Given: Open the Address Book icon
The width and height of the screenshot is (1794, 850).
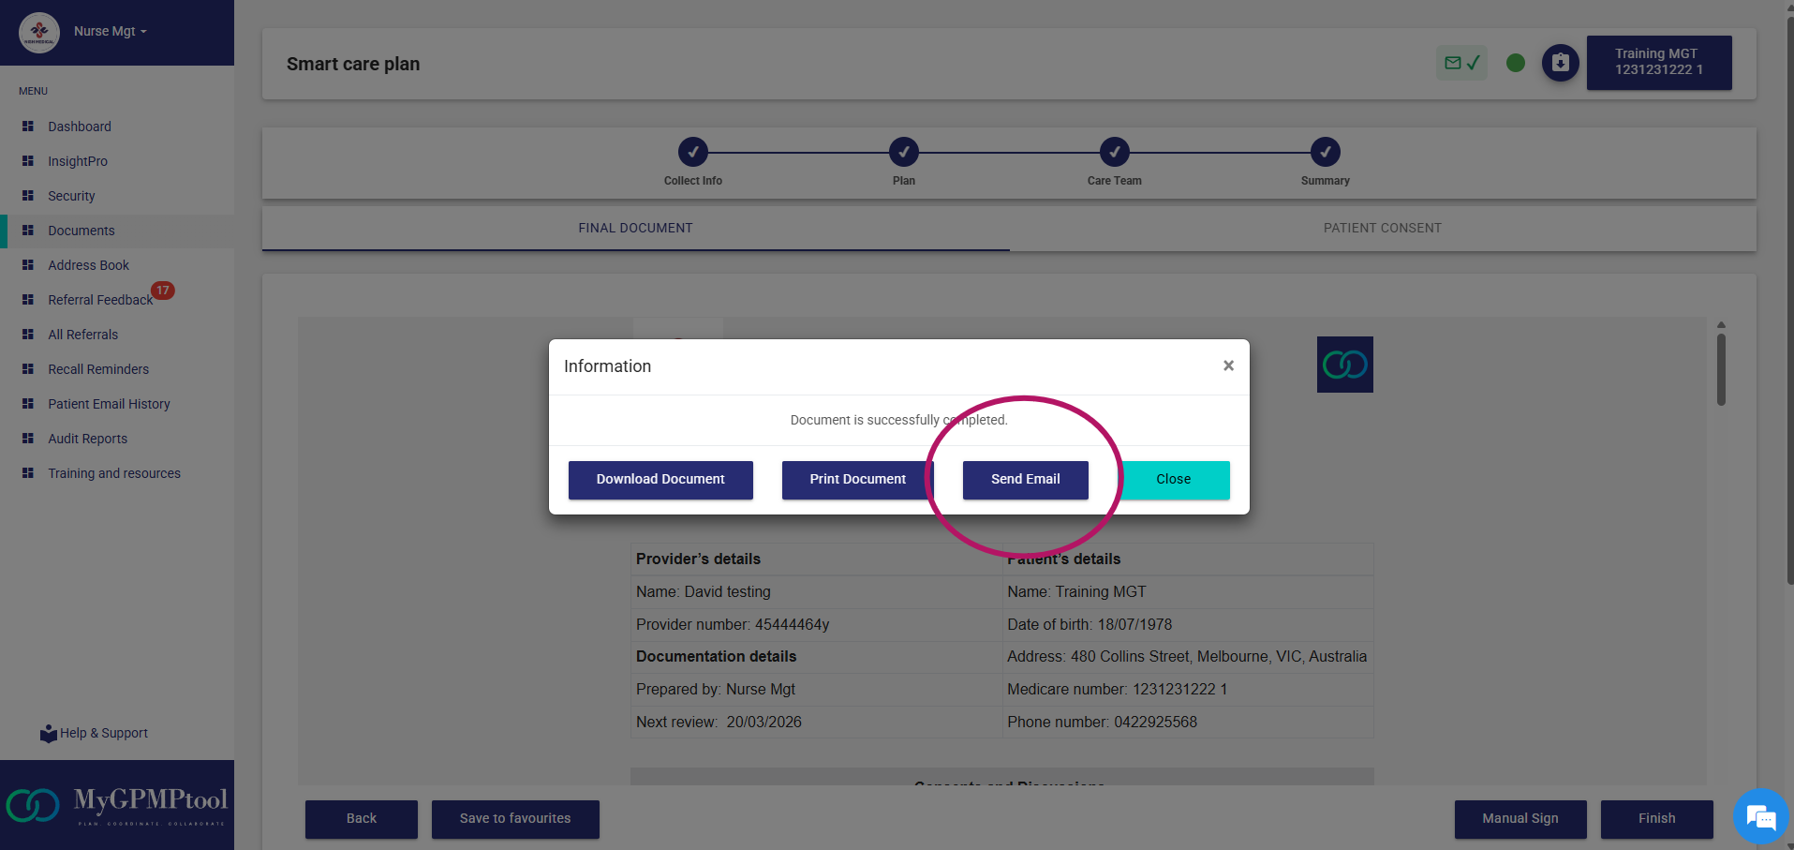Looking at the screenshot, I should 26,265.
